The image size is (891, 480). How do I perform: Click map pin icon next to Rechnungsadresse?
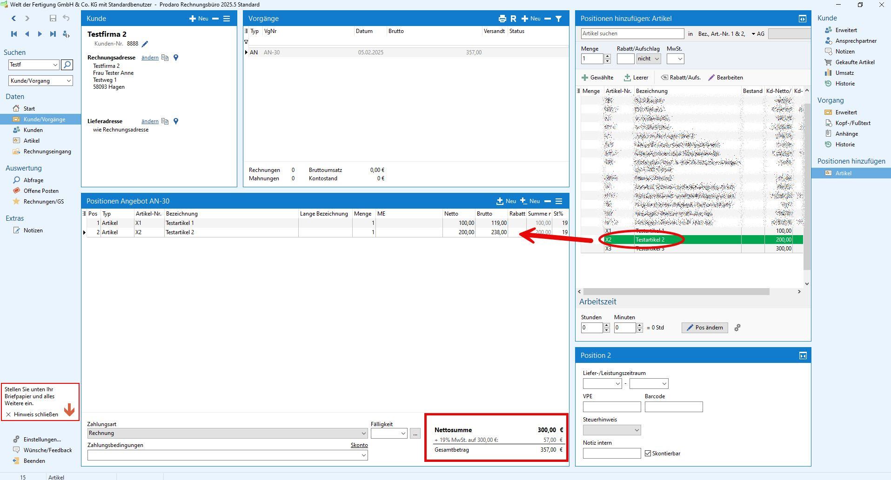pos(176,58)
